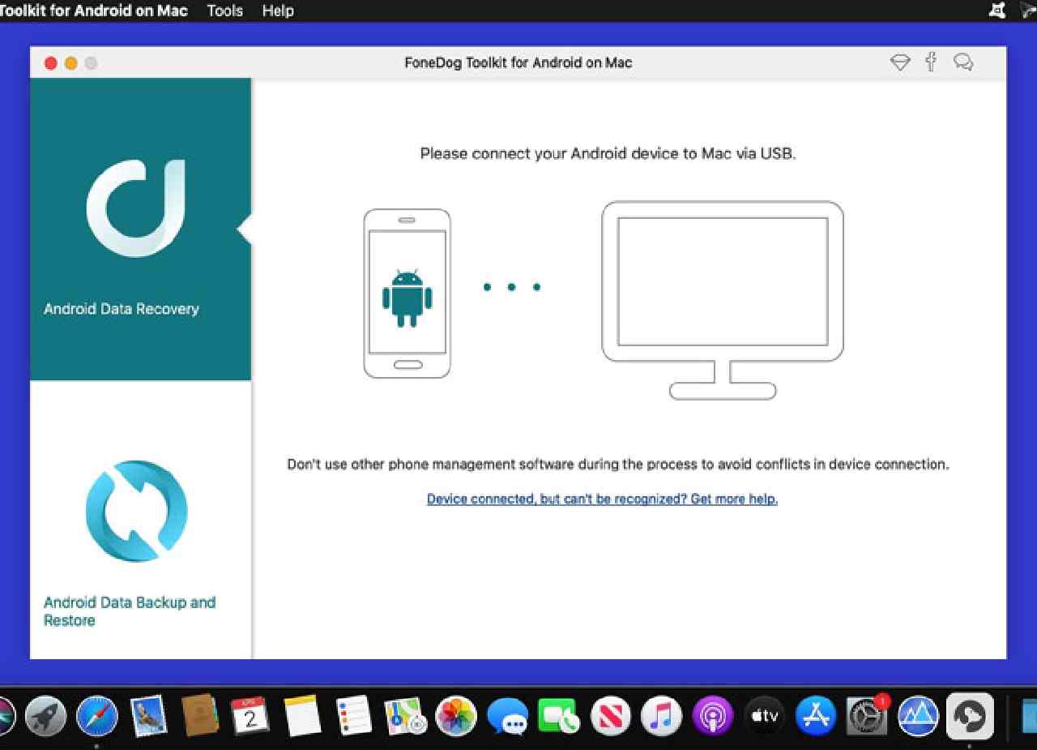Select the Android Data Recovery module
The image size is (1037, 750).
pyautogui.click(x=140, y=229)
